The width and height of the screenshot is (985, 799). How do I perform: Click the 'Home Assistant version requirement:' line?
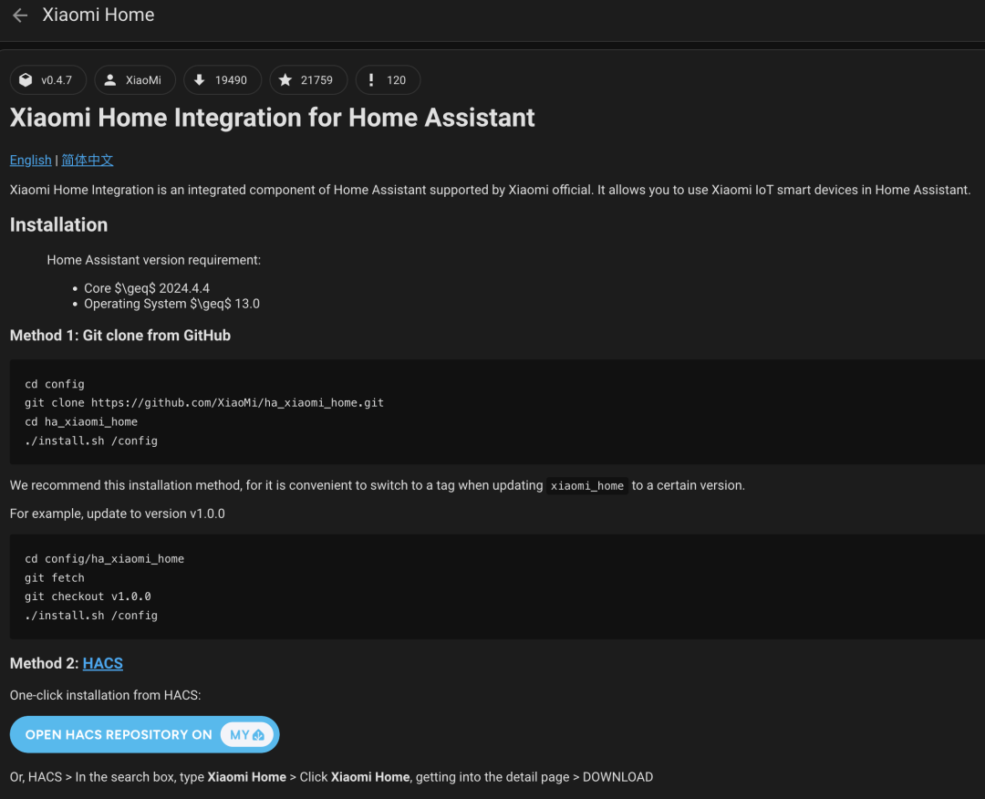tap(154, 260)
